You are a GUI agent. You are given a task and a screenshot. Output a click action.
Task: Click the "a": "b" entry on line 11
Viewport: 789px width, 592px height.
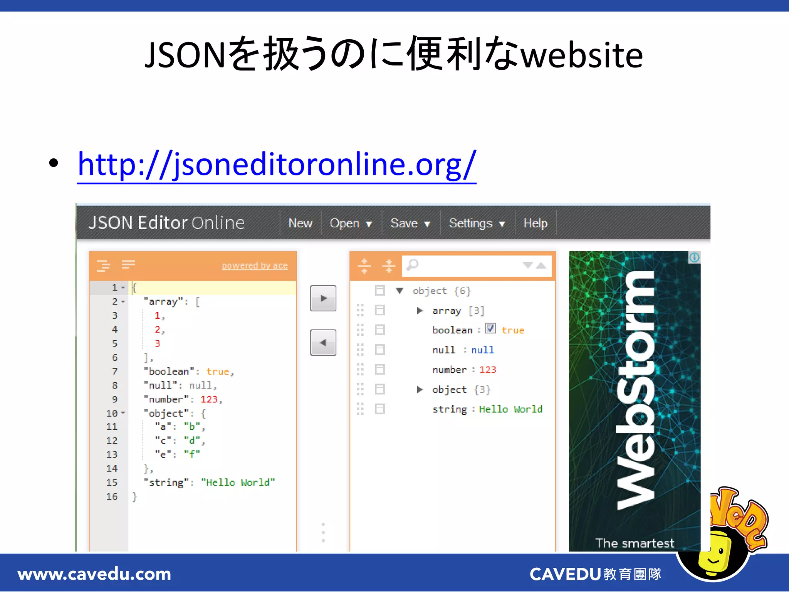tap(178, 427)
